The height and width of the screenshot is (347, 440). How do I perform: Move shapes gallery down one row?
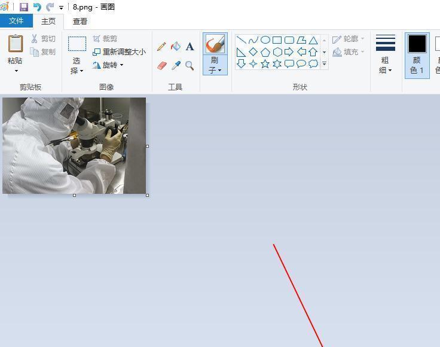pos(324,52)
